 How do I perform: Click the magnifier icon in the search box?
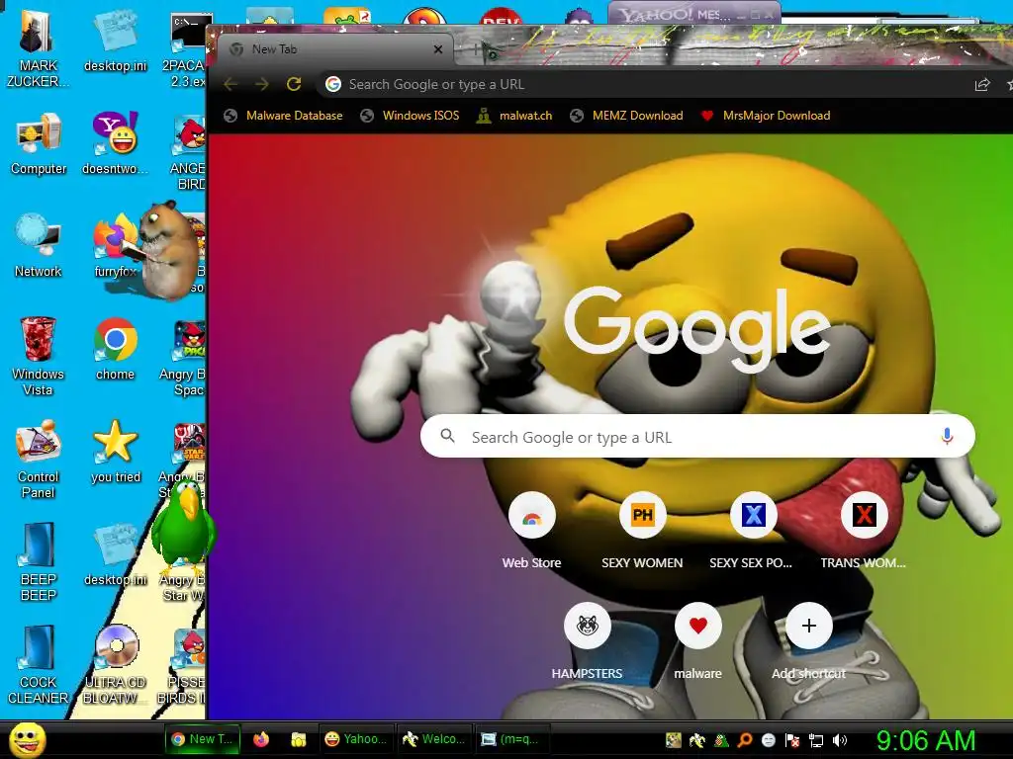[448, 436]
